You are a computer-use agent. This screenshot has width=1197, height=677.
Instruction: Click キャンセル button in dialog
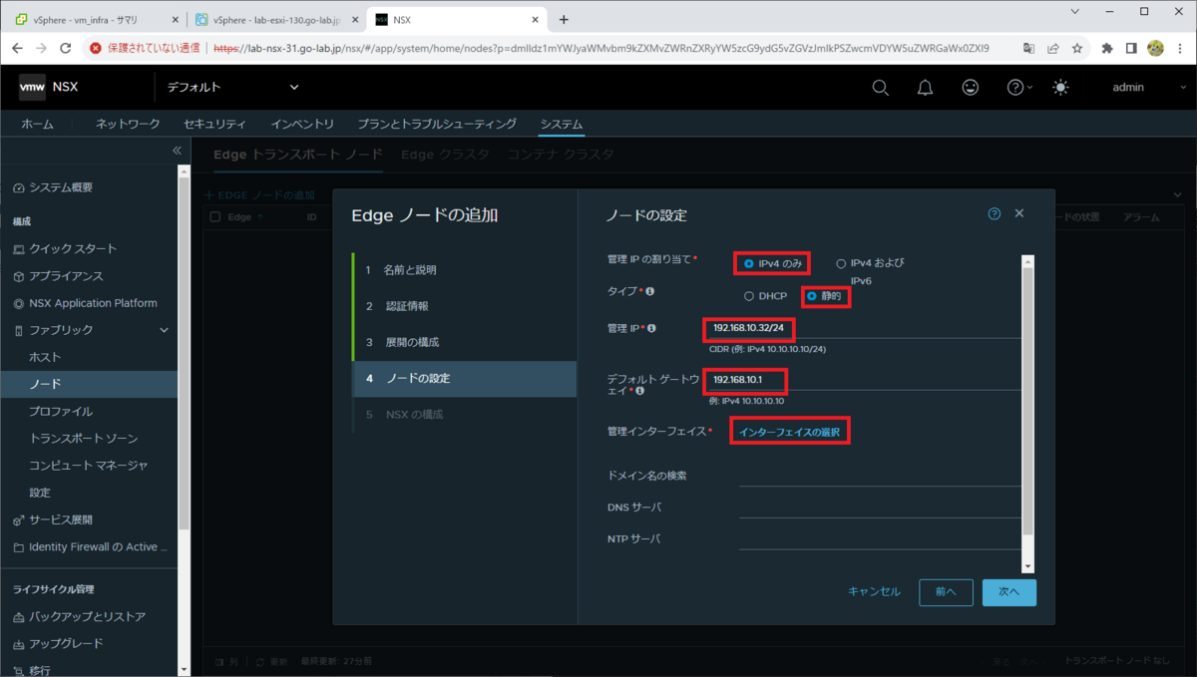pos(874,592)
